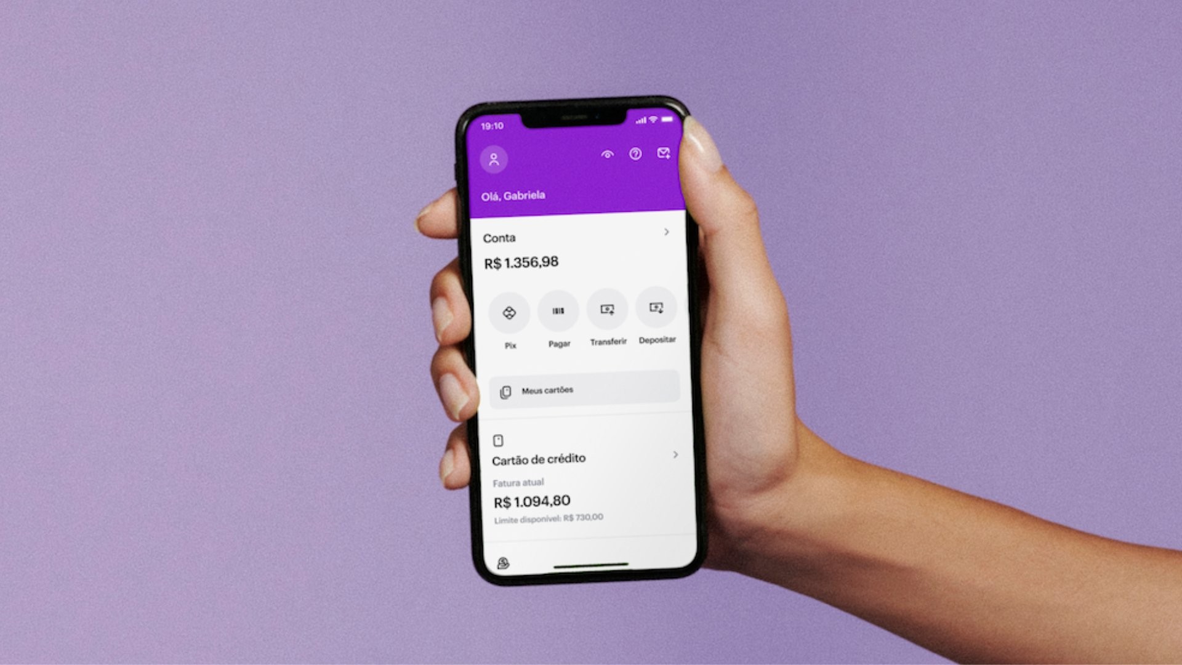Tap the profile/account icon top left
1182x665 pixels.
coord(492,159)
